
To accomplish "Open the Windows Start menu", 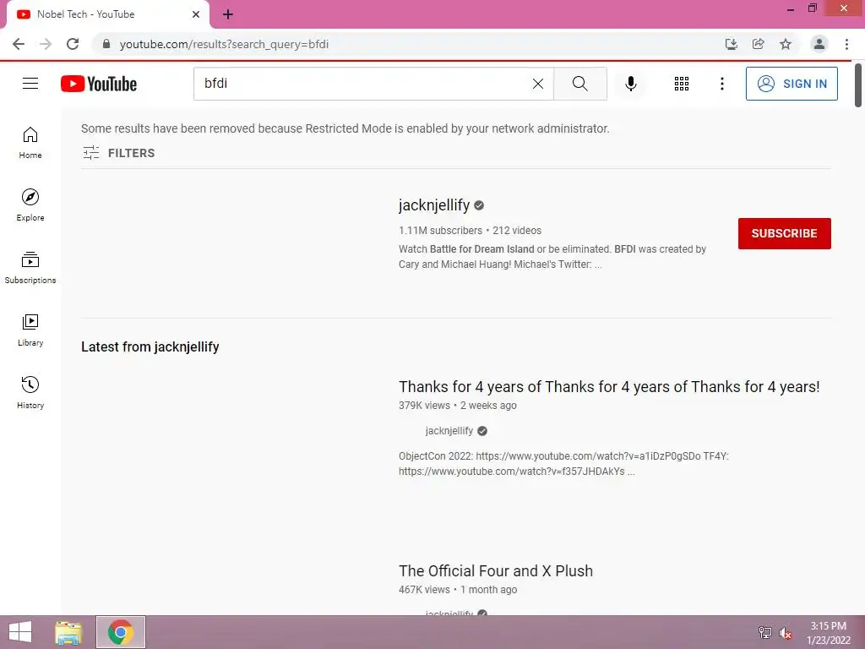I will tap(20, 632).
